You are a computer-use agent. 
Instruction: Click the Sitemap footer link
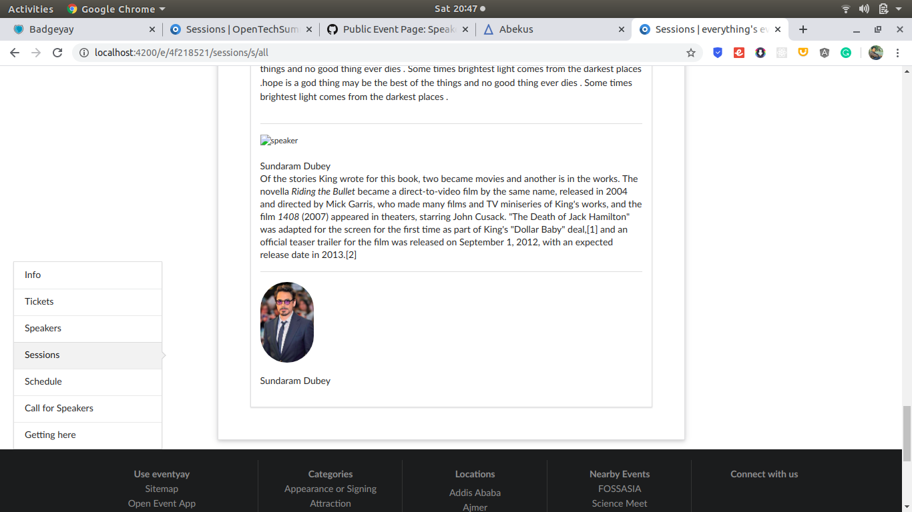162,489
